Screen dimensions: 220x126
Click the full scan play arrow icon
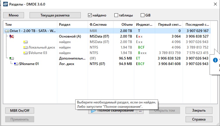[x=93, y=111]
